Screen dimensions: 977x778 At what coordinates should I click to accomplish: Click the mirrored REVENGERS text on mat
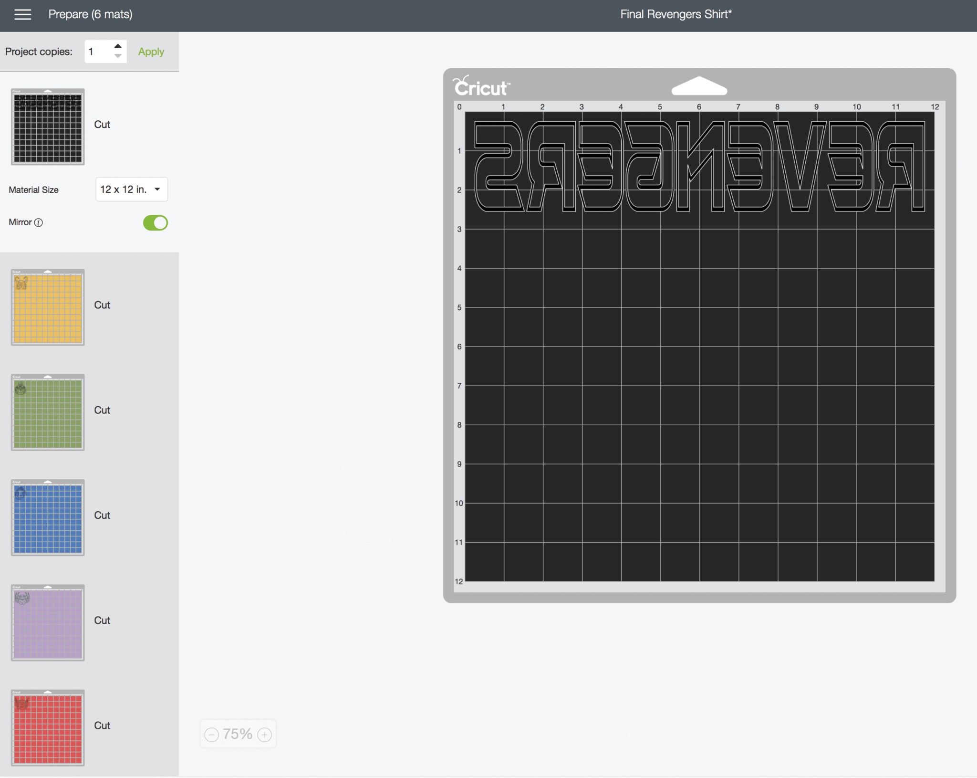(699, 166)
